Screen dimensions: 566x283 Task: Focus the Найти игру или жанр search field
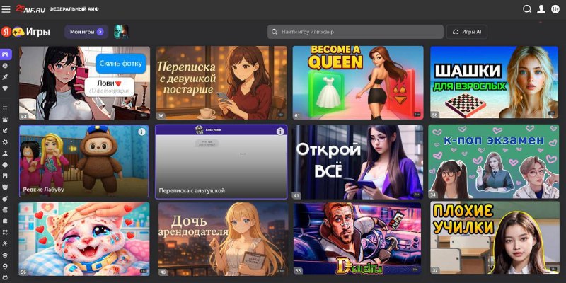[355, 32]
